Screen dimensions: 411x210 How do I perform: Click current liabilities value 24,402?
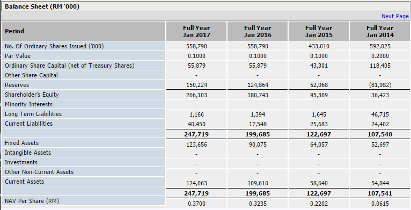(380, 124)
